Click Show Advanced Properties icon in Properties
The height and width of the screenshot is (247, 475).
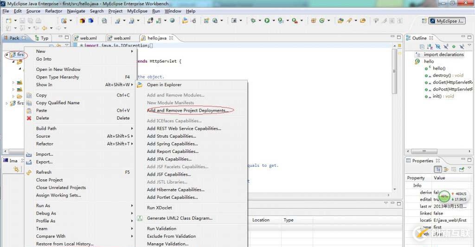point(446,170)
